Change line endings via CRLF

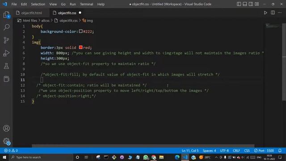coord(236,151)
